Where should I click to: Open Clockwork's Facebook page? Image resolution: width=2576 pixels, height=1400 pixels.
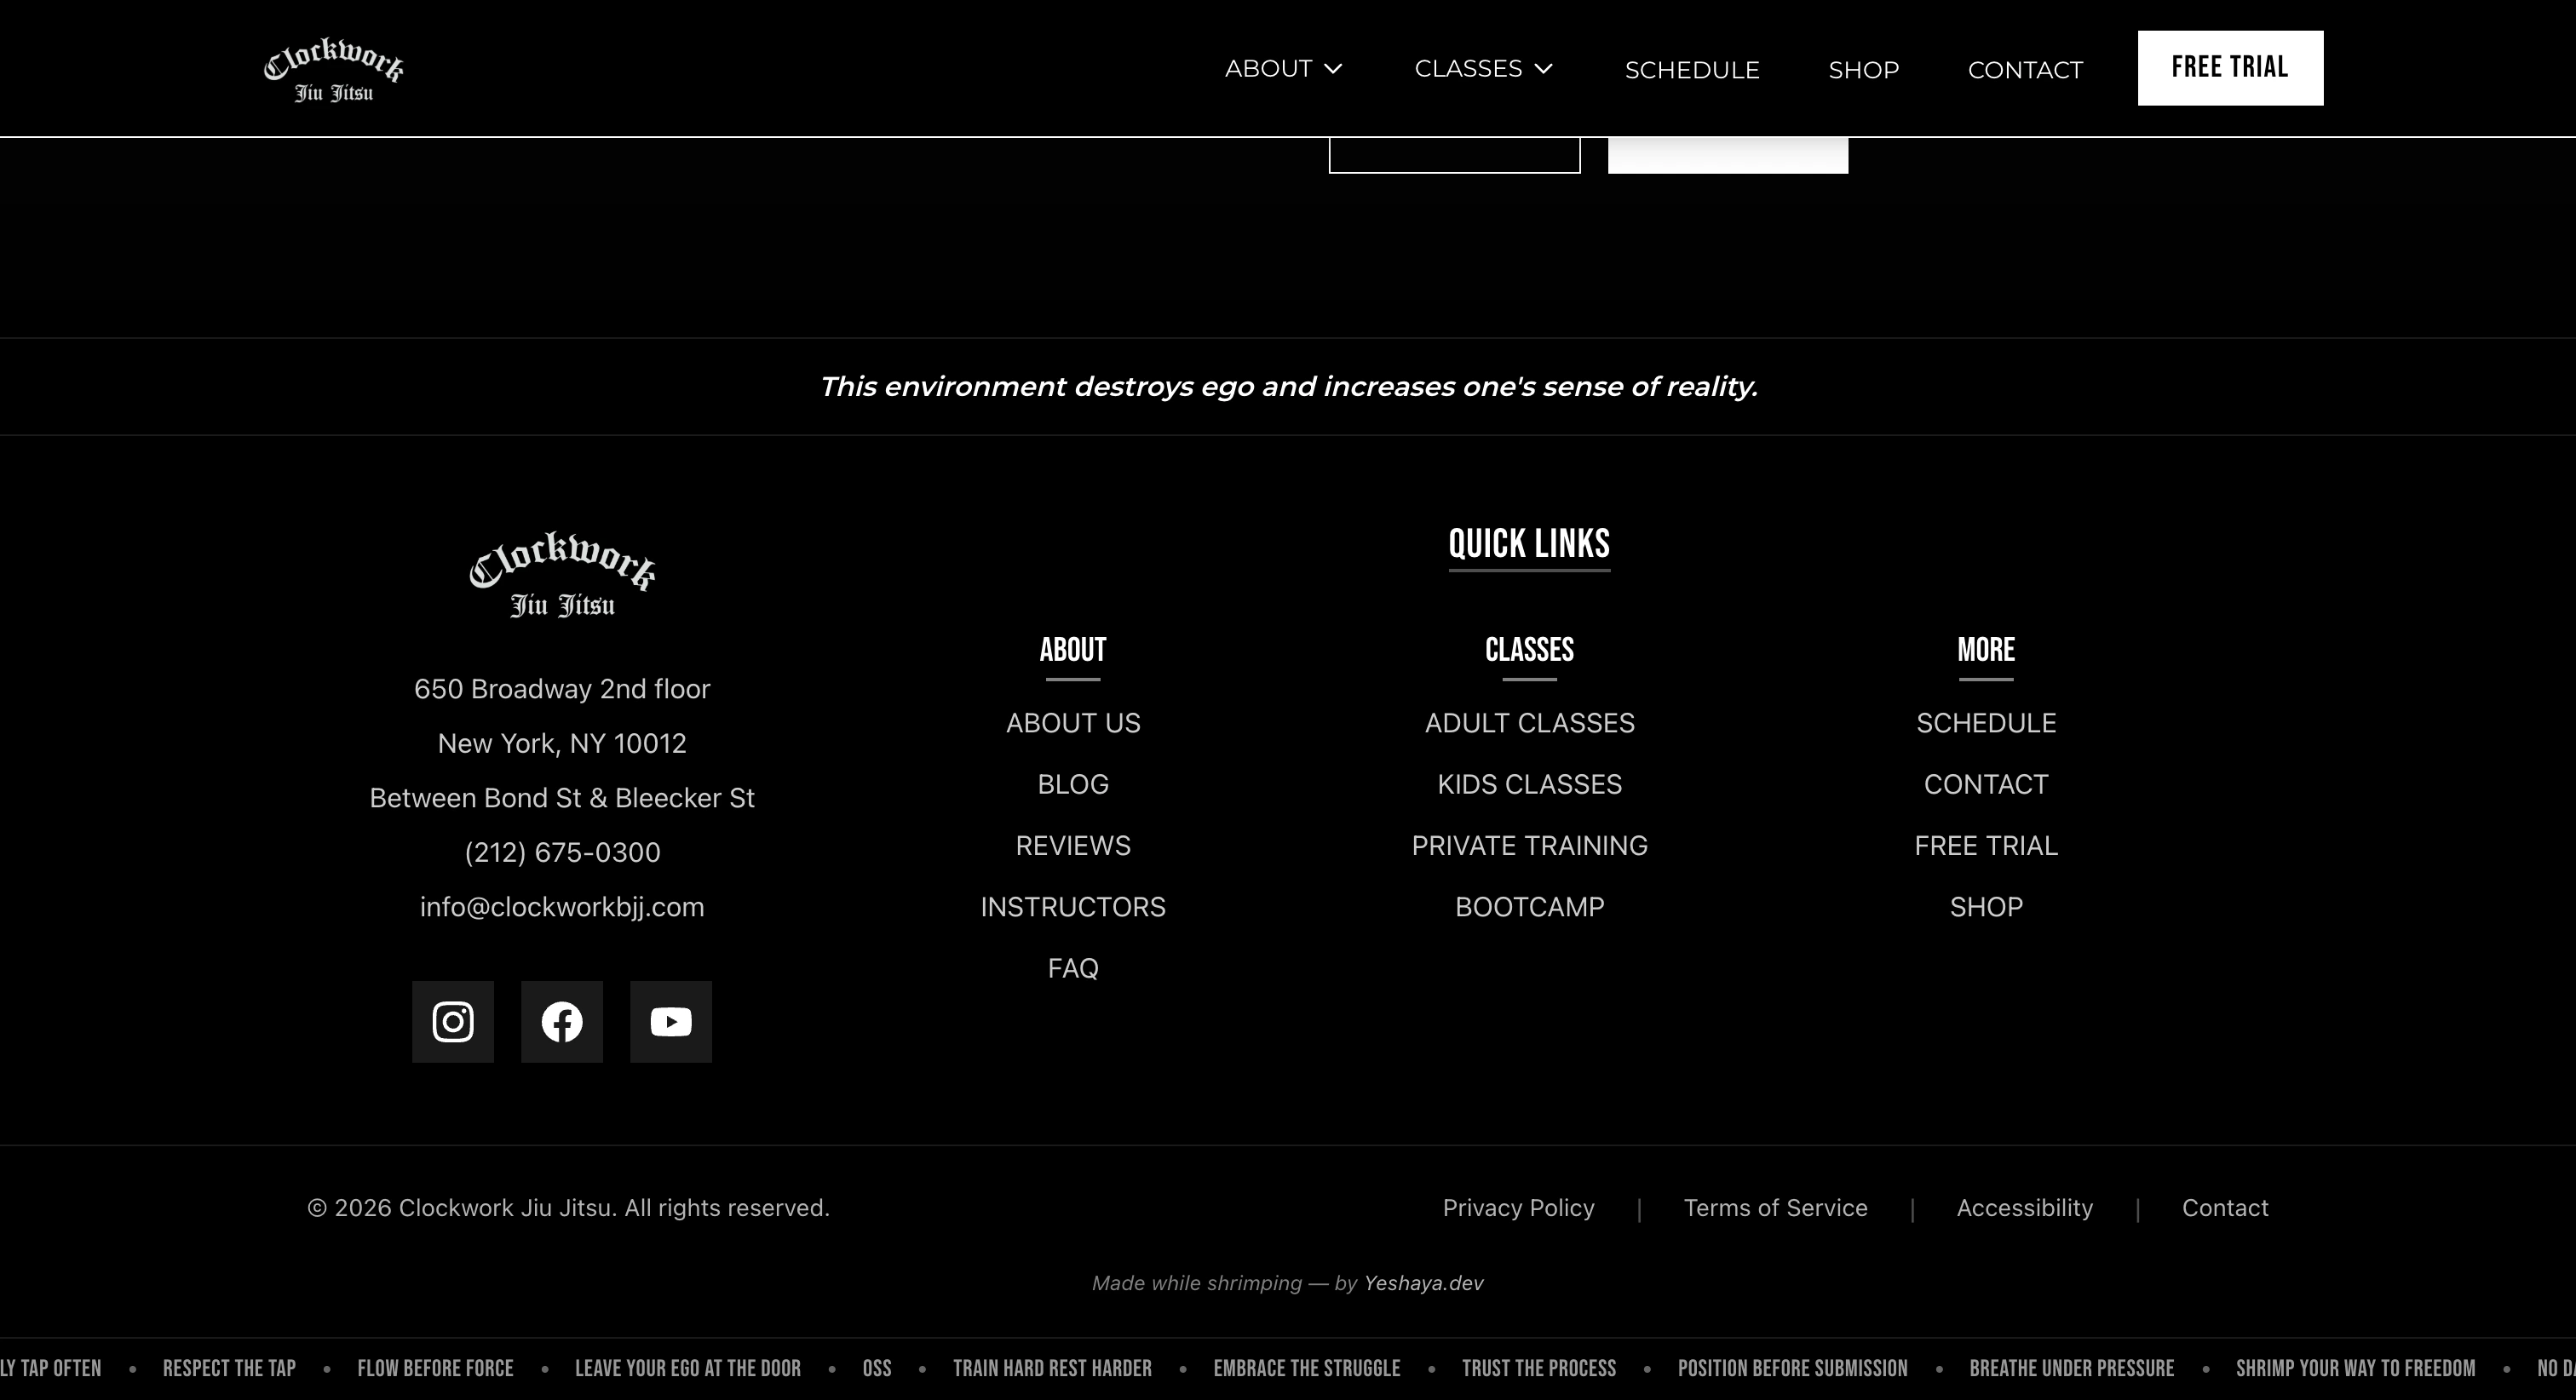(562, 1021)
